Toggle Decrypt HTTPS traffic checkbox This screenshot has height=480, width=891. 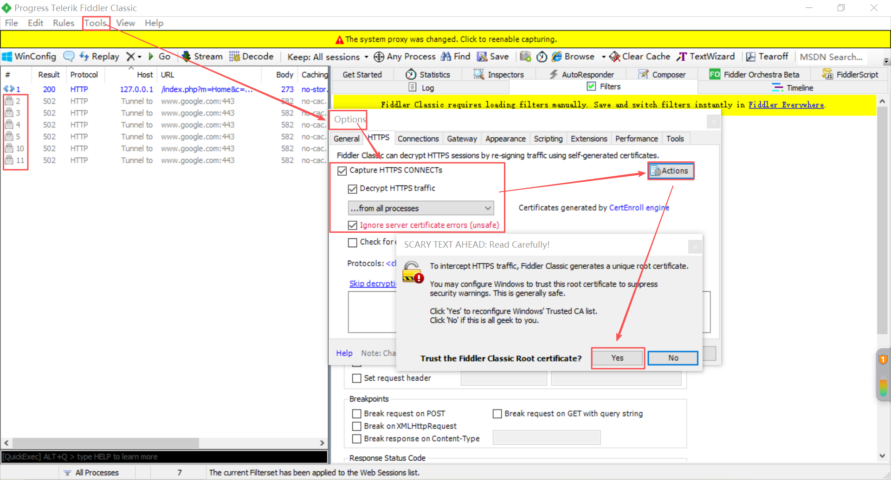[353, 189]
